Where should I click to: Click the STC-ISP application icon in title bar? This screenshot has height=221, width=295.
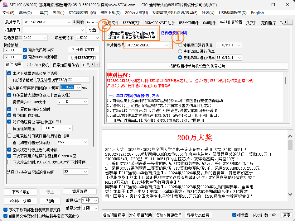[5, 5]
